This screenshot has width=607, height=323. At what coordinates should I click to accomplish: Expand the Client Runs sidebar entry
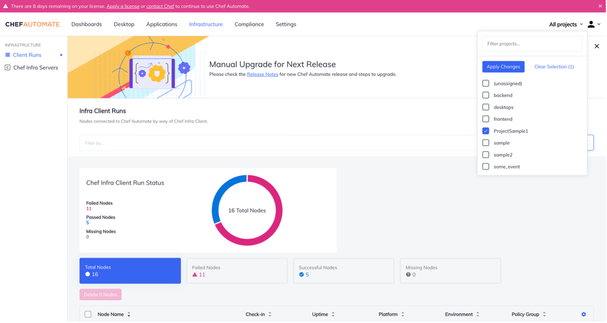[x=61, y=55]
